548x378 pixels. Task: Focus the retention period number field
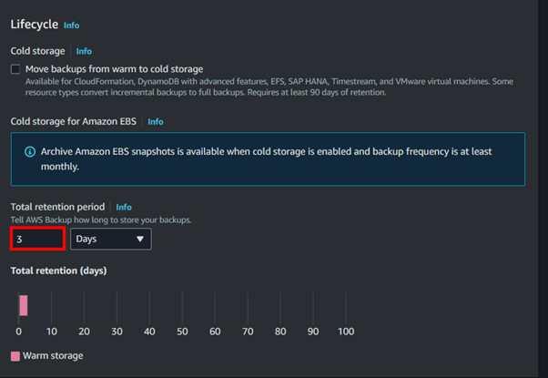point(37,239)
